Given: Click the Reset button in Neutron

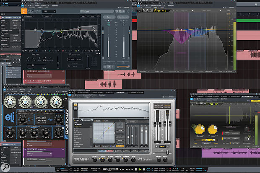Looking at the screenshot, I should 92,16.
